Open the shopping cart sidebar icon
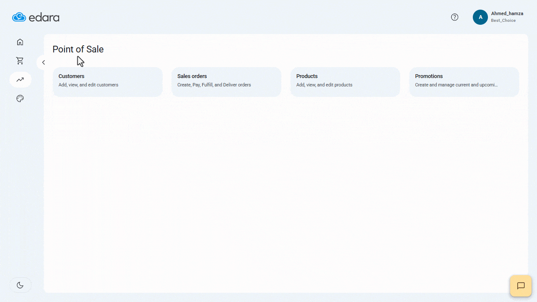537x302 pixels. [x=20, y=61]
